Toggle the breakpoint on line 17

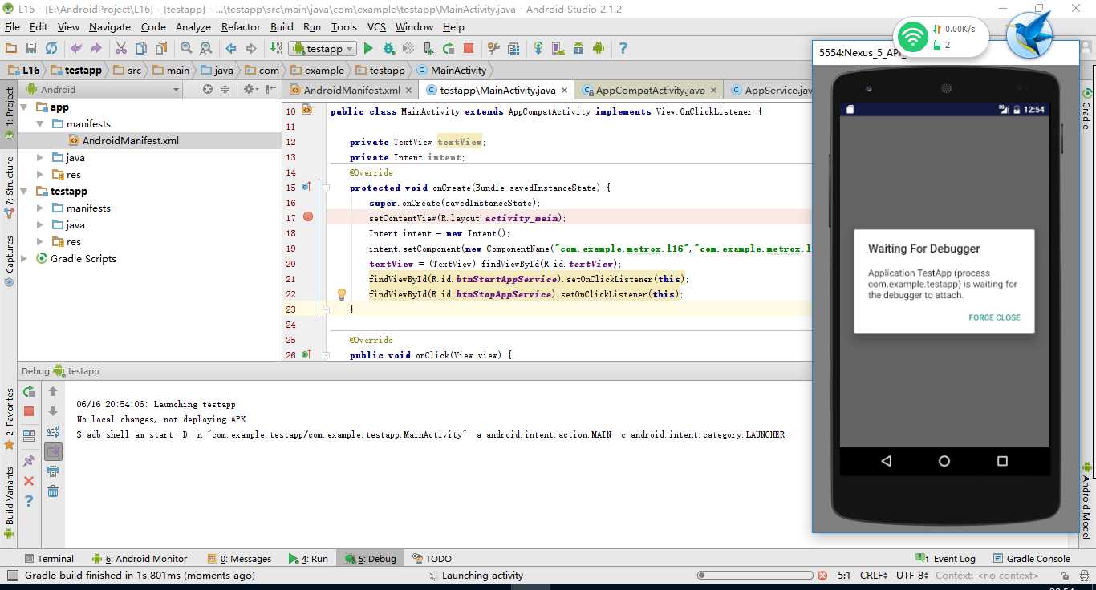(308, 217)
